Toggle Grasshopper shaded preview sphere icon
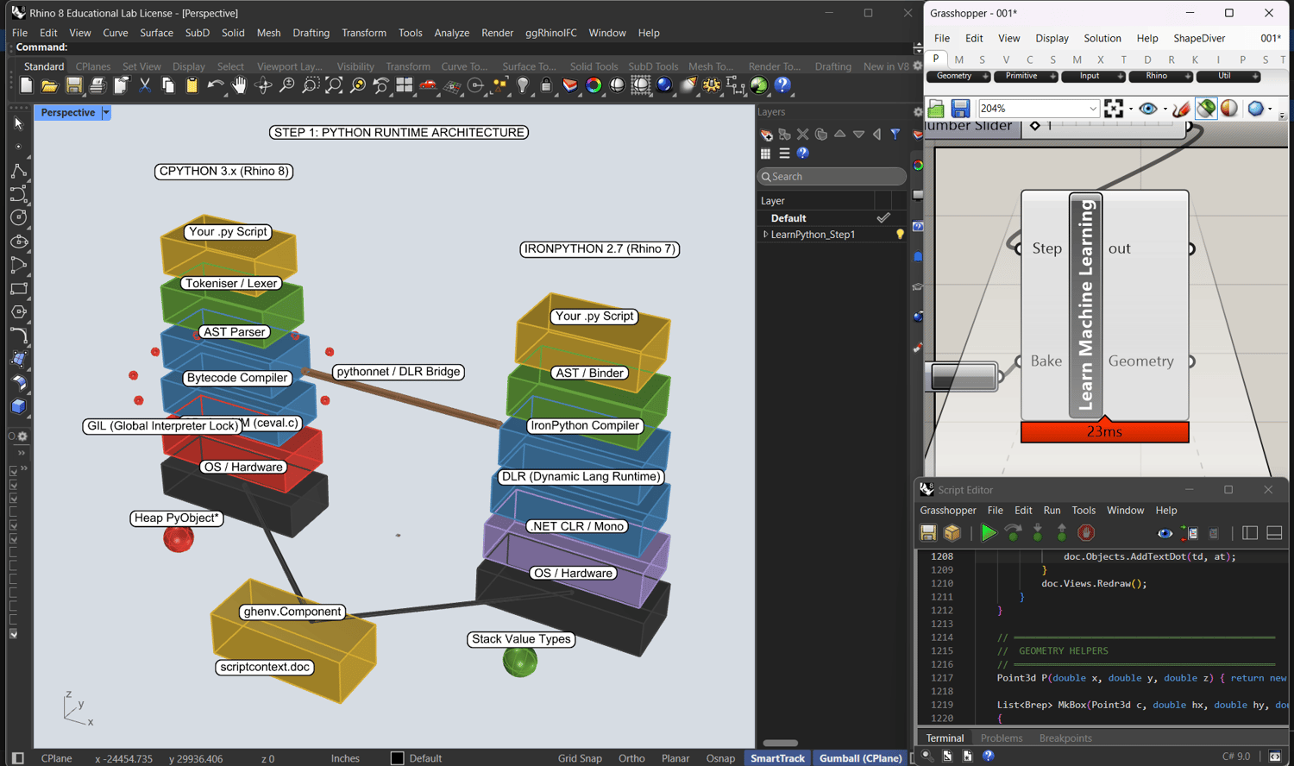This screenshot has height=766, width=1294. click(x=1229, y=109)
